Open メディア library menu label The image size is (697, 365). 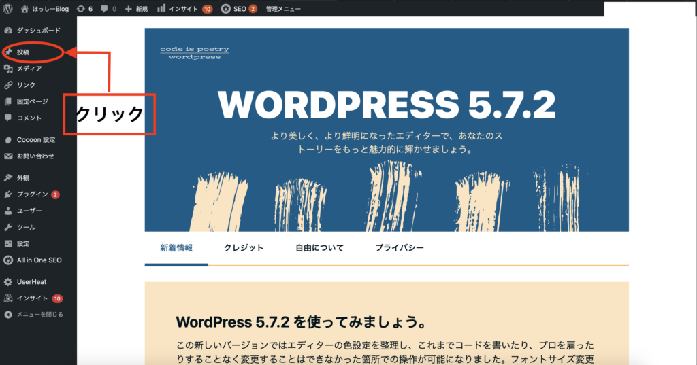pyautogui.click(x=29, y=69)
